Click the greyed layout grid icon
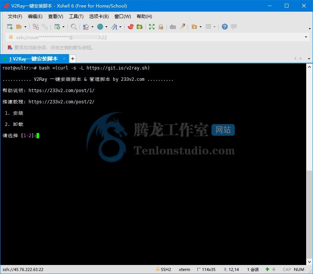Viewport: 313px width, 274px height. click(x=208, y=27)
